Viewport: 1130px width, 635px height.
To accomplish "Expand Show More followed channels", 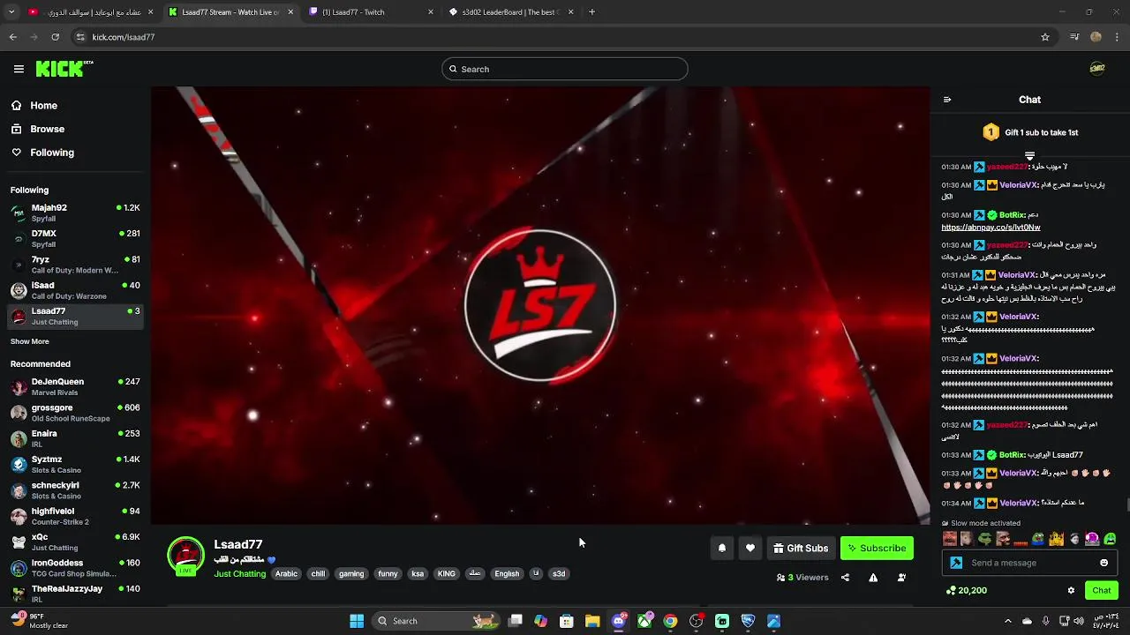I will click(30, 341).
